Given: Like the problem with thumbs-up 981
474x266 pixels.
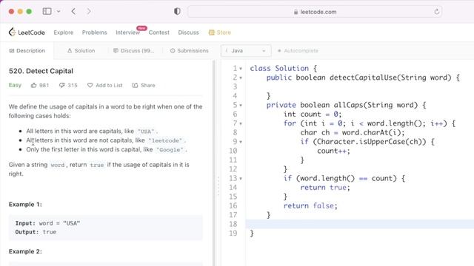Looking at the screenshot, I should pyautogui.click(x=39, y=86).
